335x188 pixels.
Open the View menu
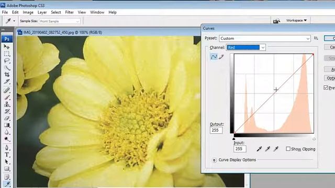[82, 13]
